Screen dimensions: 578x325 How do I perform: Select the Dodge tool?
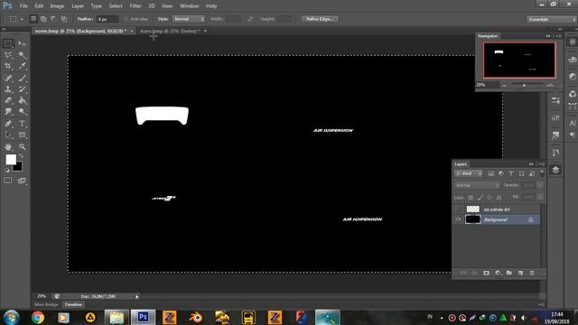[x=22, y=112]
